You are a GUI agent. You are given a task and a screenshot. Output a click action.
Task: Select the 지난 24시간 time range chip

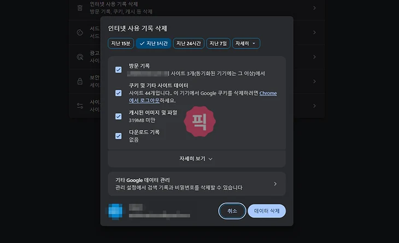pyautogui.click(x=189, y=44)
